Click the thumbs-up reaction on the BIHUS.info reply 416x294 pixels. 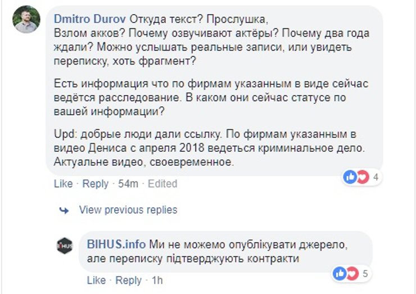tap(339, 274)
